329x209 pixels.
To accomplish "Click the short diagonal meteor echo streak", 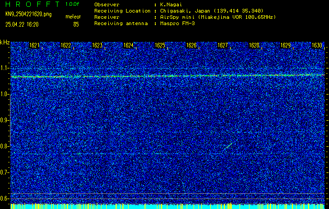I will tap(228, 146).
